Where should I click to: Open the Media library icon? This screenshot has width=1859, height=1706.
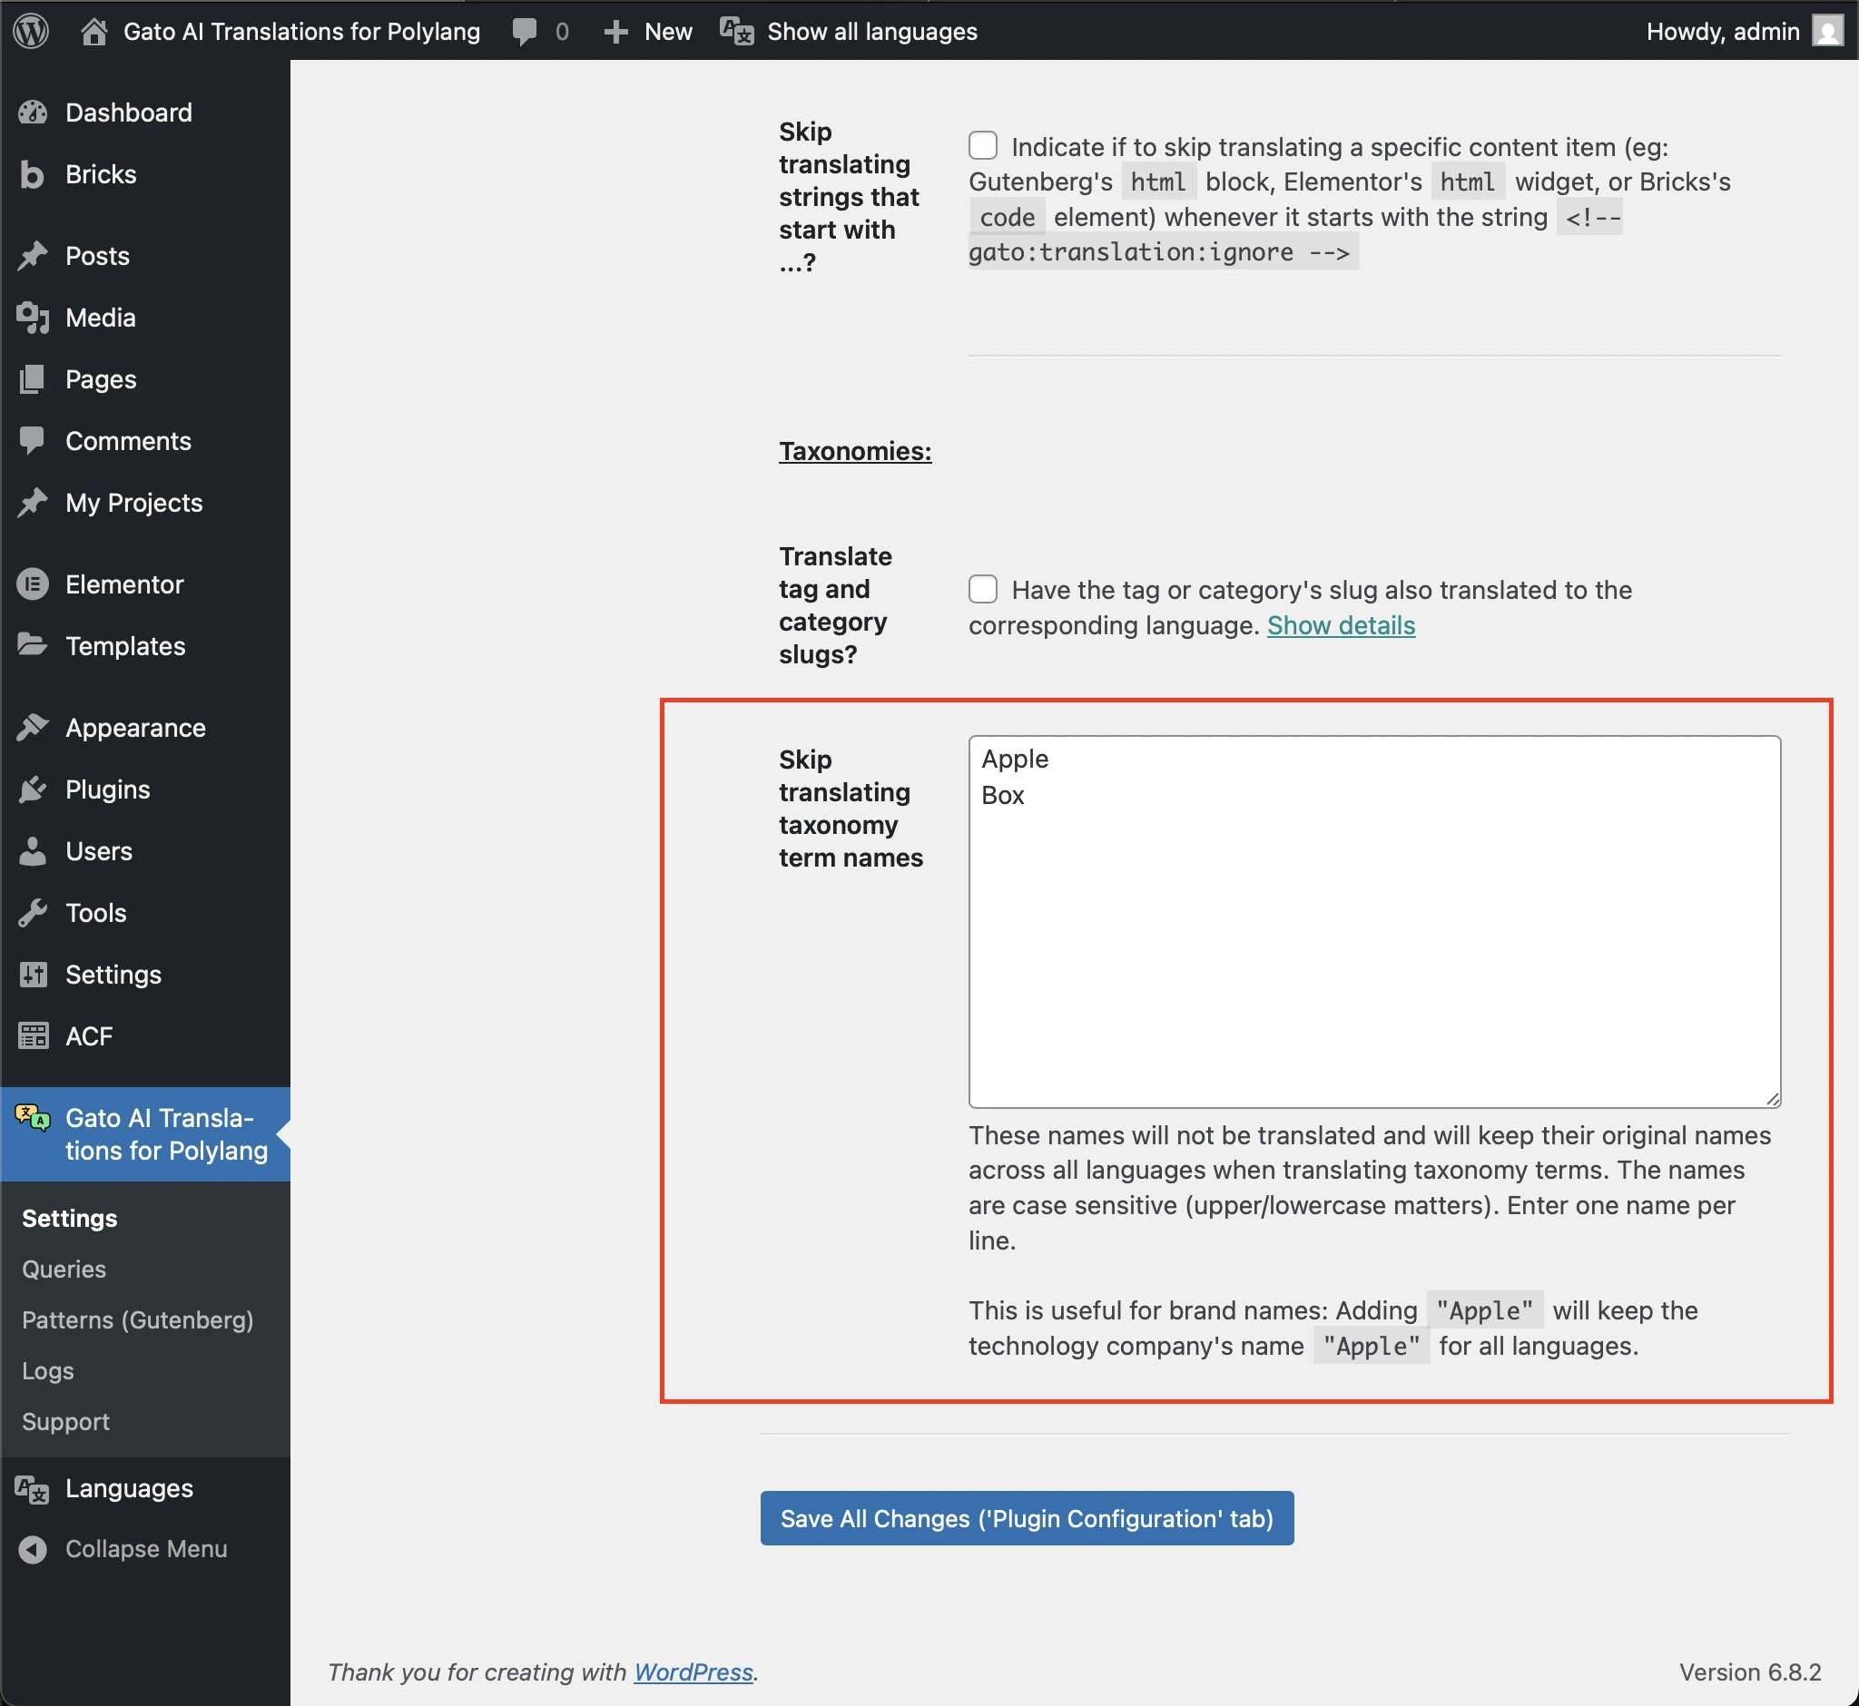point(34,318)
